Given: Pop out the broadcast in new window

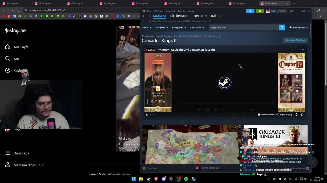Looking at the screenshot, I should (302, 115).
